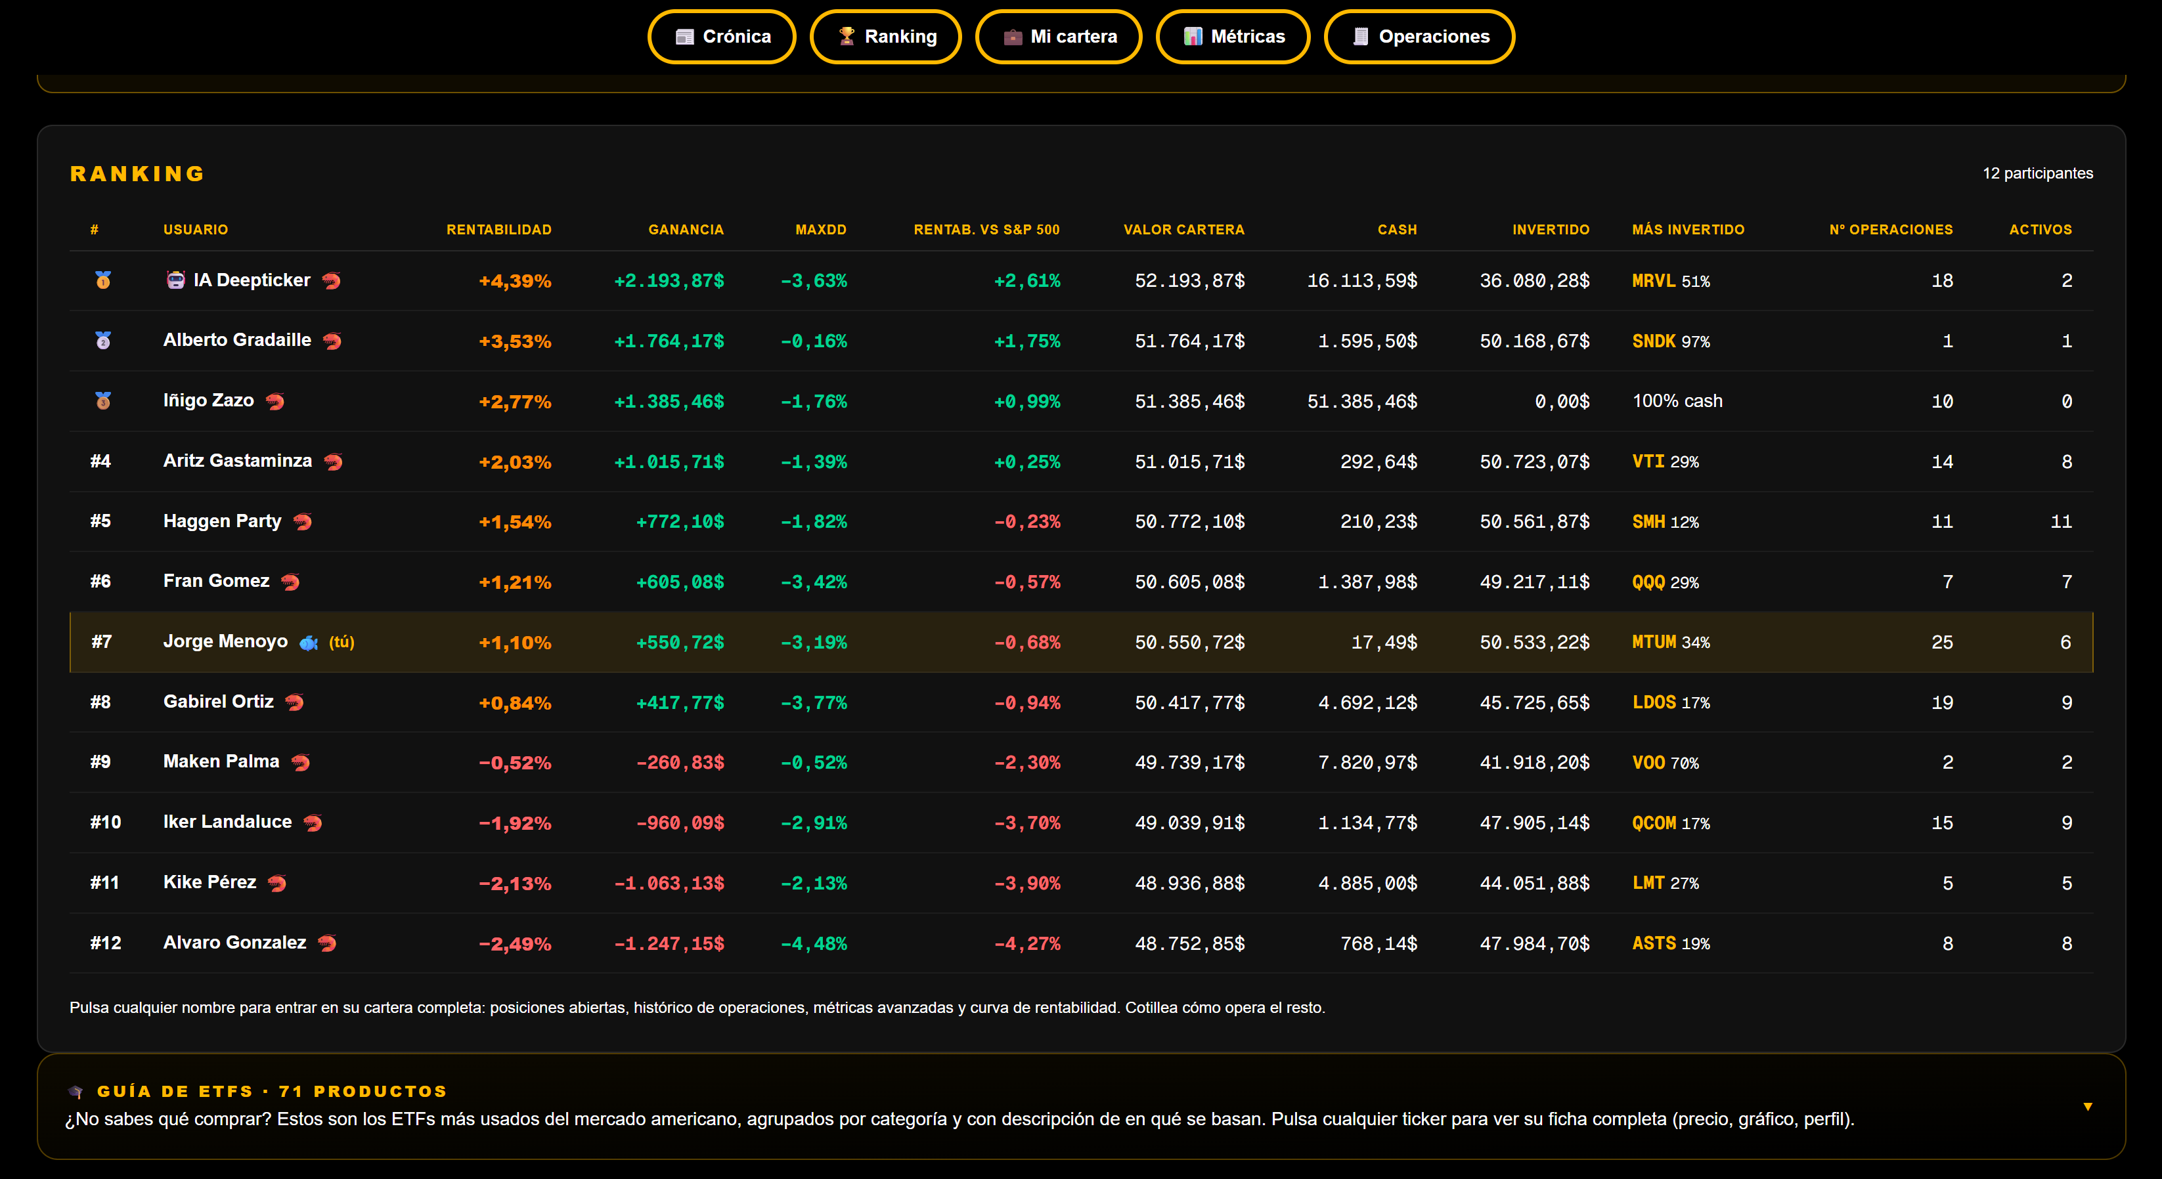The width and height of the screenshot is (2162, 1179).
Task: Open Maken Palma's full portfolio
Action: pyautogui.click(x=221, y=761)
